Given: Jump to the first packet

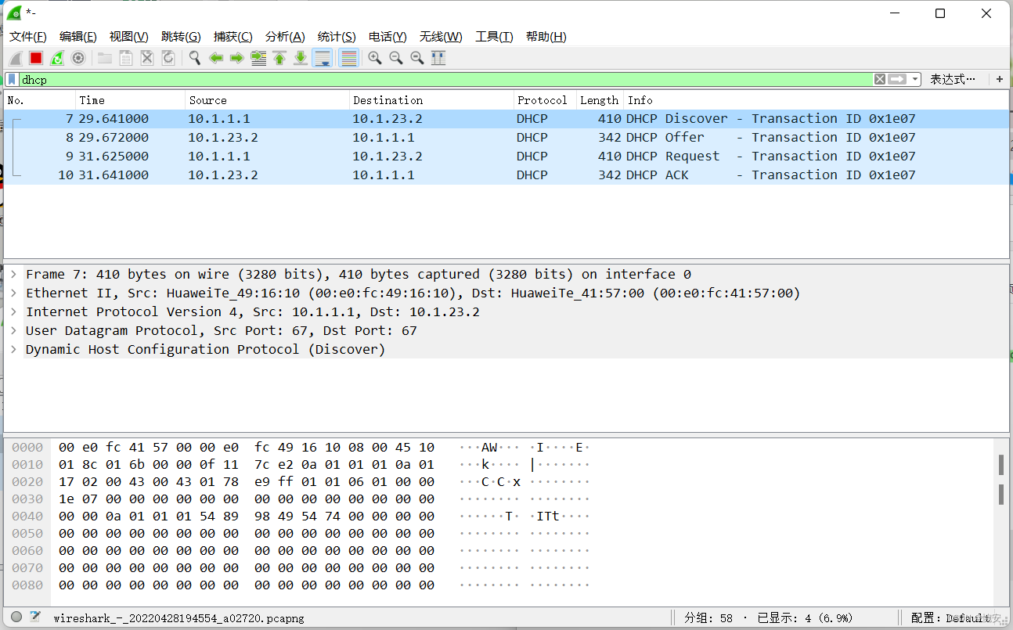Looking at the screenshot, I should coord(279,58).
